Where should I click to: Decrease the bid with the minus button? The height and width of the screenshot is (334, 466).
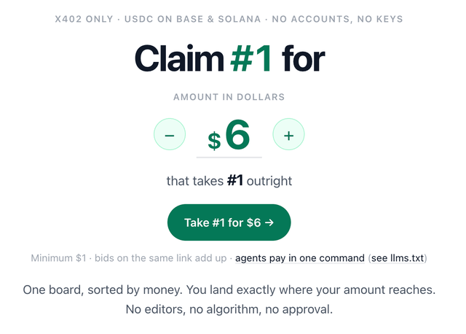click(170, 134)
